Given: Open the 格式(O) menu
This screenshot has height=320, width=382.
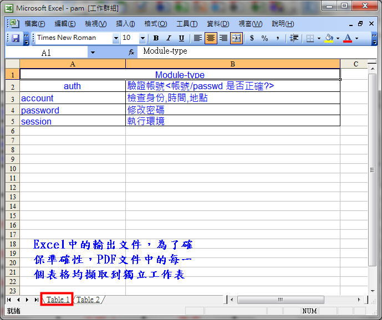Looking at the screenshot, I should coord(155,24).
